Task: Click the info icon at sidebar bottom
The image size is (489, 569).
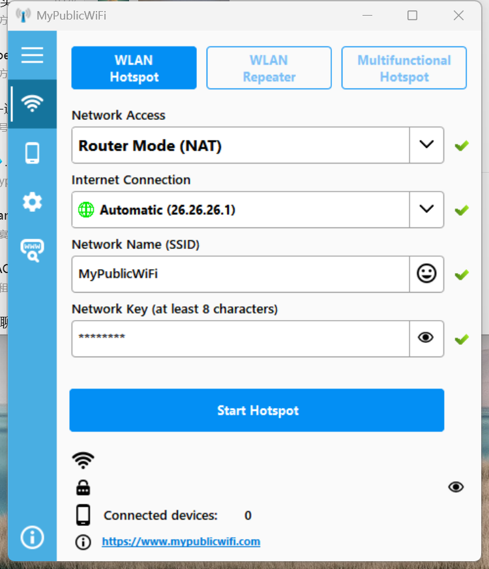Action: tap(32, 537)
